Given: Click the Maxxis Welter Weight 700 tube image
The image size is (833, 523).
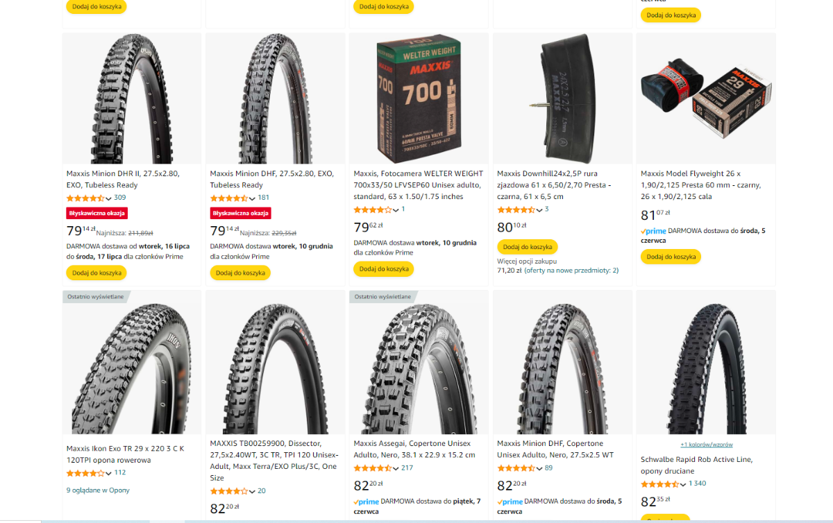Looking at the screenshot, I should (419, 98).
